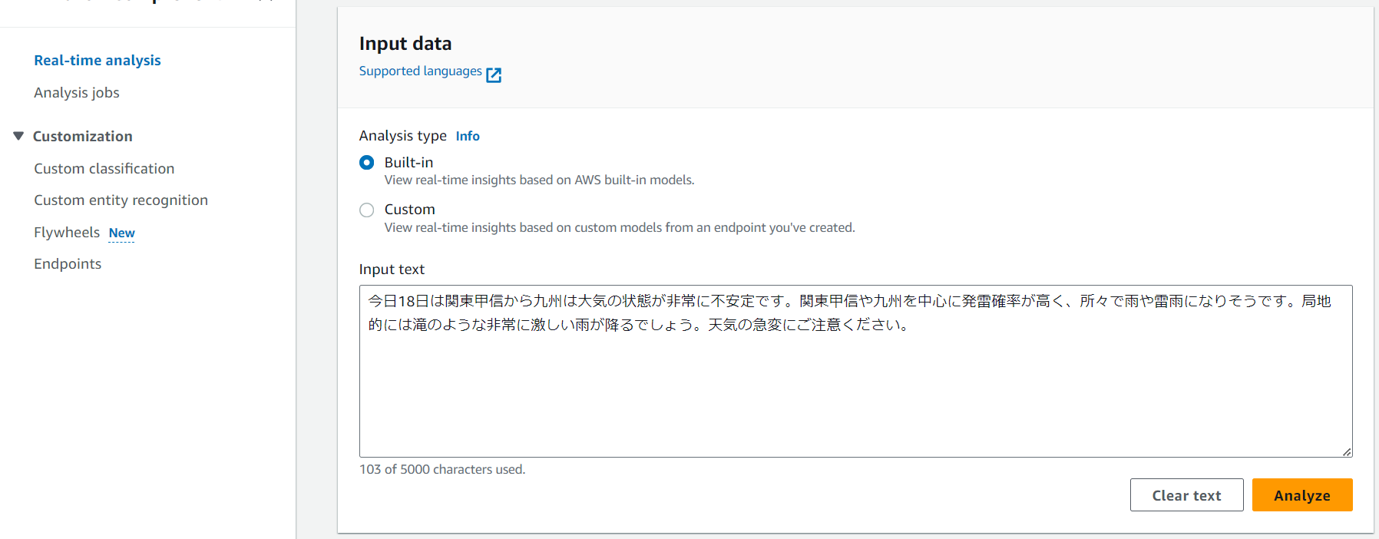Screen dimensions: 1379x539
Task: Click the text area resize handle
Action: click(x=1347, y=452)
